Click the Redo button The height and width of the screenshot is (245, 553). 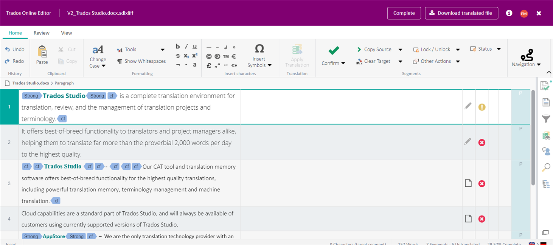(14, 61)
